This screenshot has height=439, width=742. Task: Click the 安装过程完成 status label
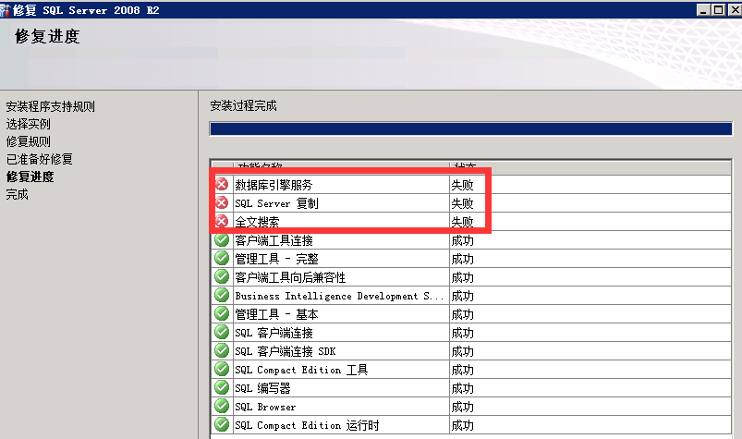click(243, 105)
